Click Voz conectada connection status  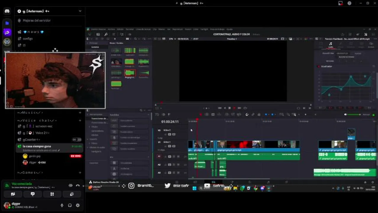[x=22, y=184]
